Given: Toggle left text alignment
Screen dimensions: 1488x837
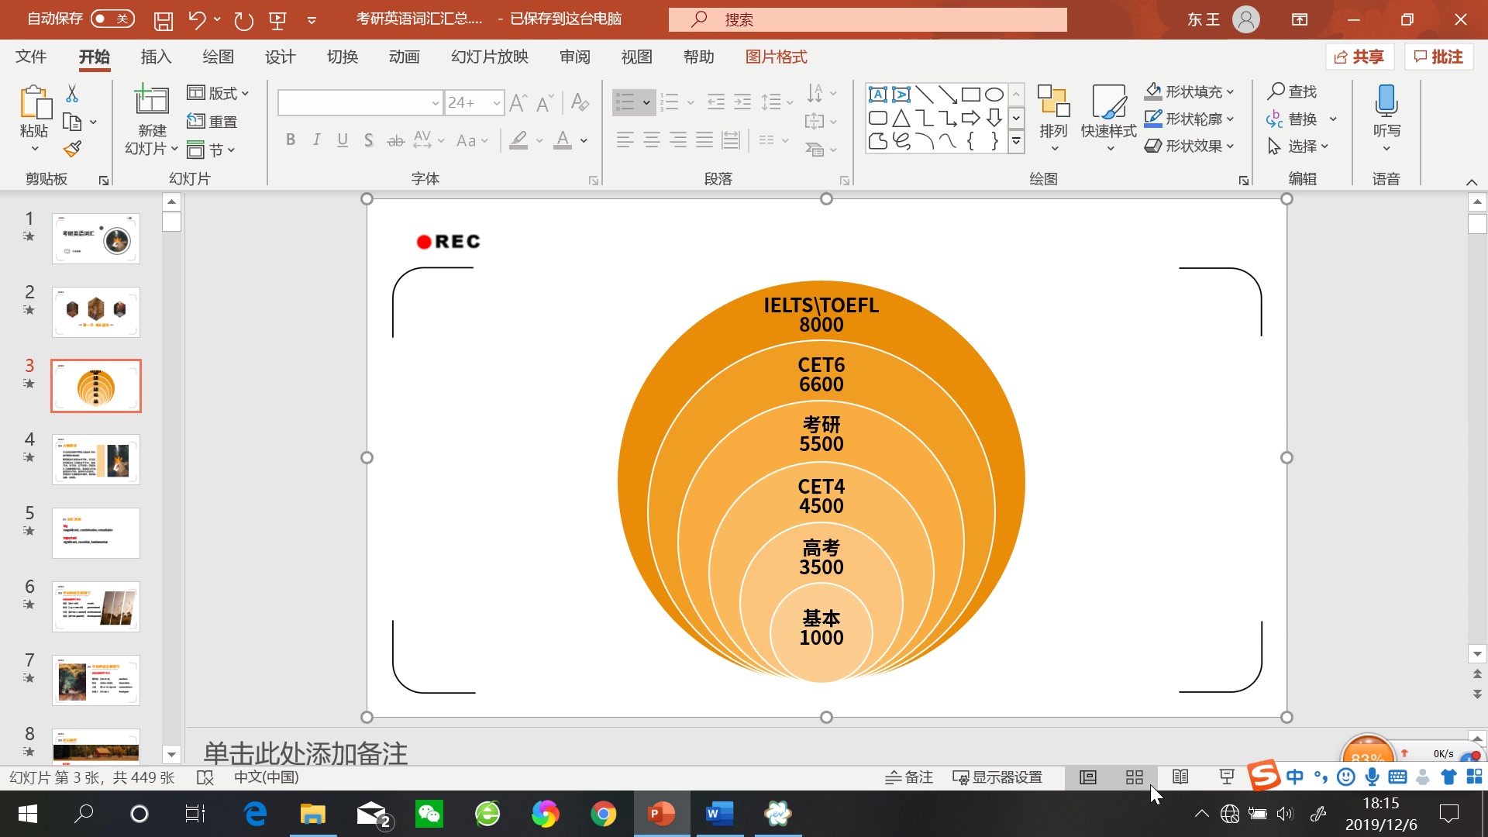Looking at the screenshot, I should pos(625,140).
